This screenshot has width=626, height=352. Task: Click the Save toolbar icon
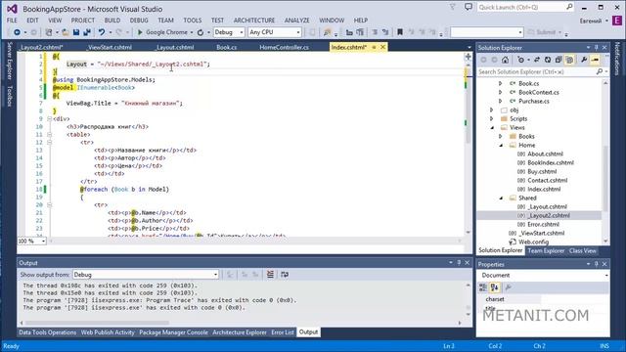click(76, 32)
